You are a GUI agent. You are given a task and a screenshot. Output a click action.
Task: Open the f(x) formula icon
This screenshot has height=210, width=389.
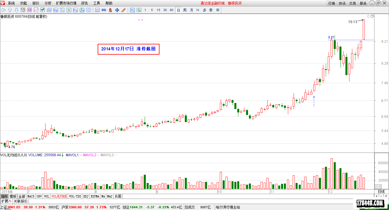(82, 10)
